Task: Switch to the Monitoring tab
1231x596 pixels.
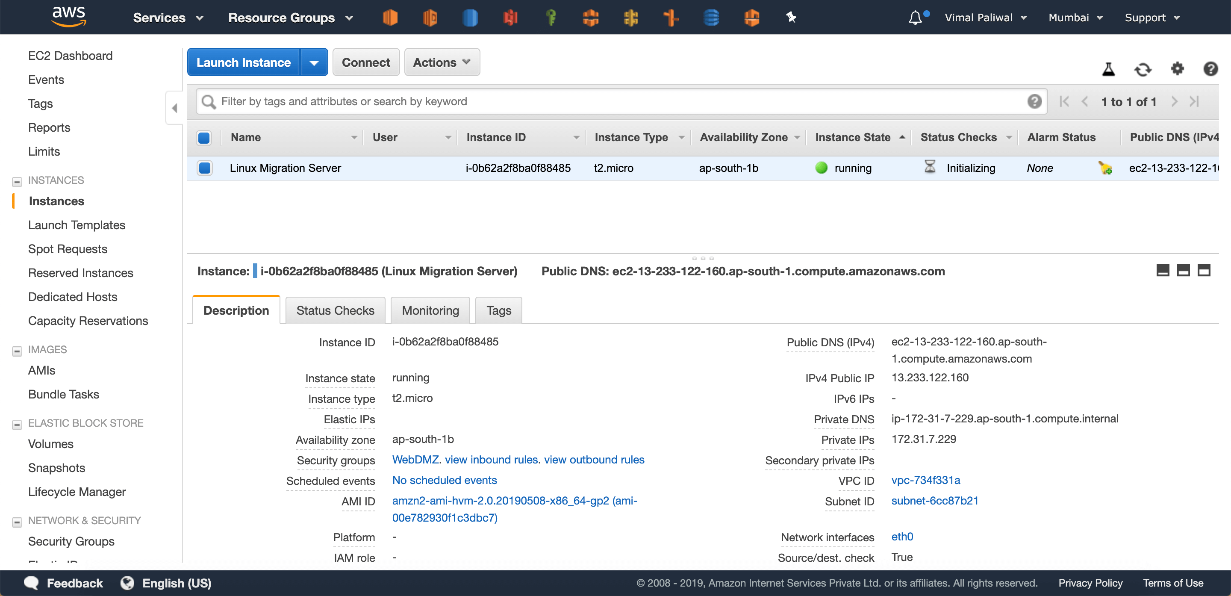Action: click(x=430, y=310)
